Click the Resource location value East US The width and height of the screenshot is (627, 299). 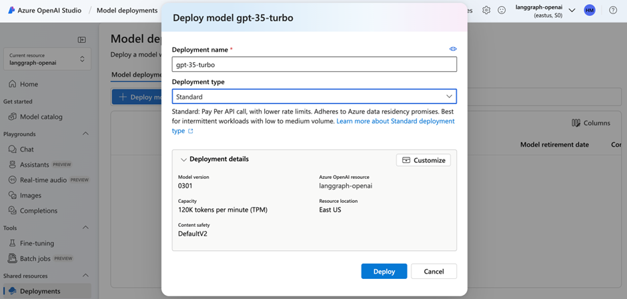tap(330, 210)
